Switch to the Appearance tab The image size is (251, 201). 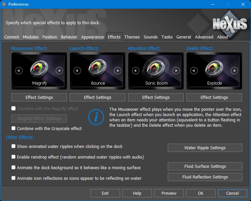93,37
